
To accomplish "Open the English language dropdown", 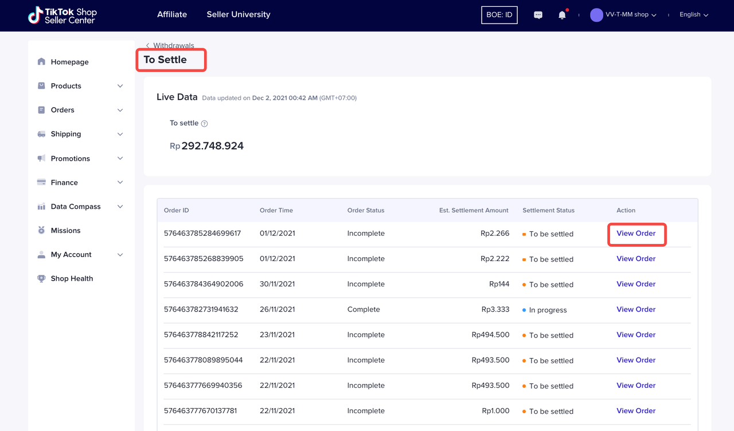I will click(x=694, y=15).
